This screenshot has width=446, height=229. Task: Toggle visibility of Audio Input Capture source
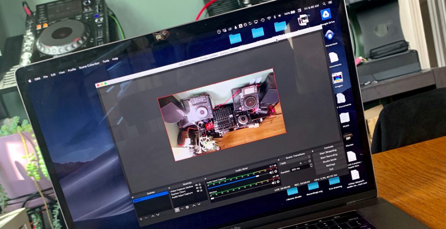(x=198, y=191)
